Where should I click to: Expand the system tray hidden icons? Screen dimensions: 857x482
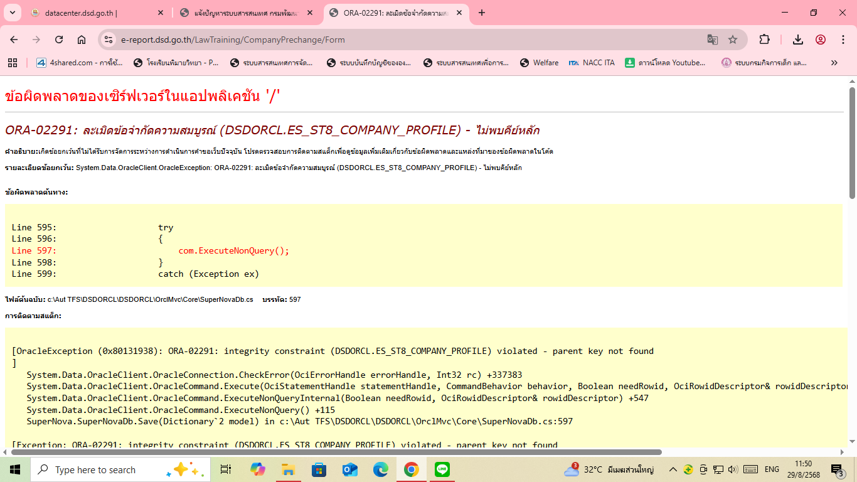coord(673,469)
